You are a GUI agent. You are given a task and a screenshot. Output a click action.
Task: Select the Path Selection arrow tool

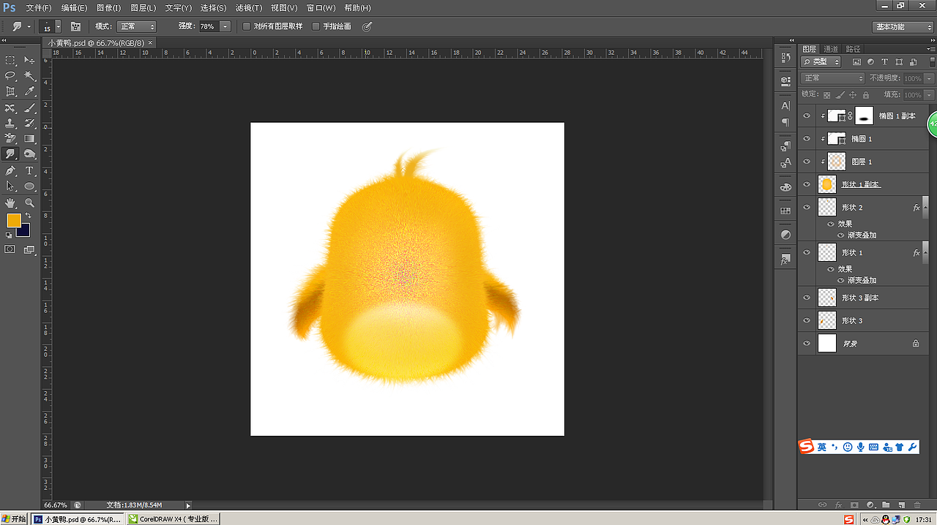[x=10, y=186]
